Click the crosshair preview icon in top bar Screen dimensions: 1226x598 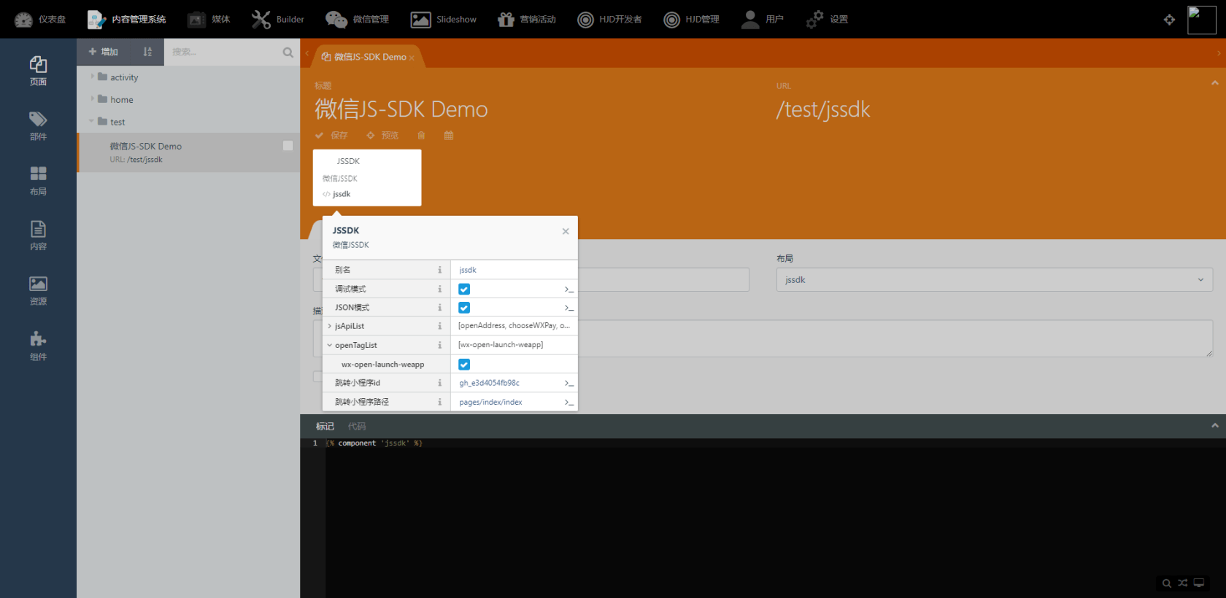coord(1169,20)
